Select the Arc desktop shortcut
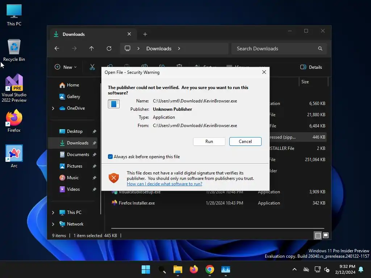 (x=14, y=156)
